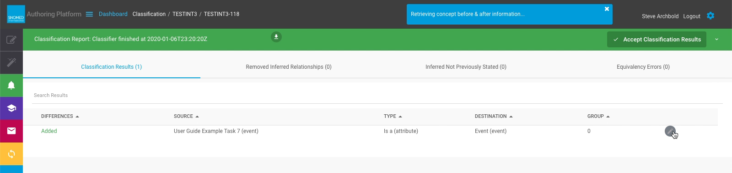The image size is (732, 173).
Task: Open settings gear next to Logout
Action: (710, 16)
